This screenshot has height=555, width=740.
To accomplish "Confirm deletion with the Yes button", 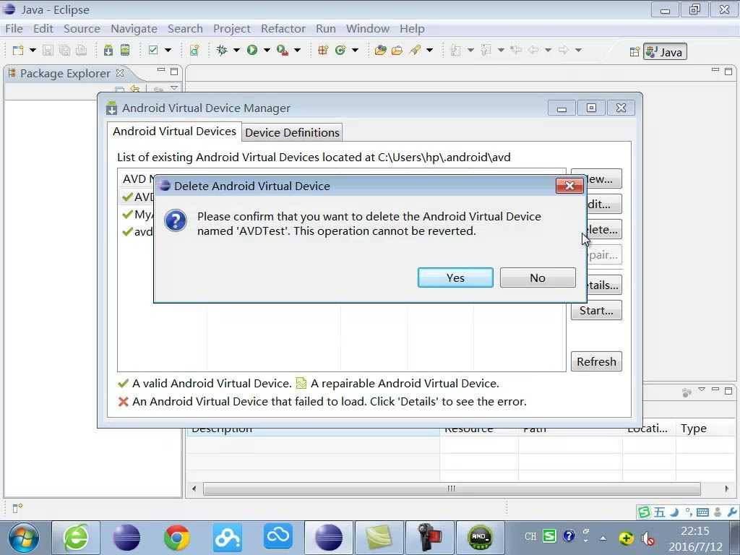I will (455, 277).
